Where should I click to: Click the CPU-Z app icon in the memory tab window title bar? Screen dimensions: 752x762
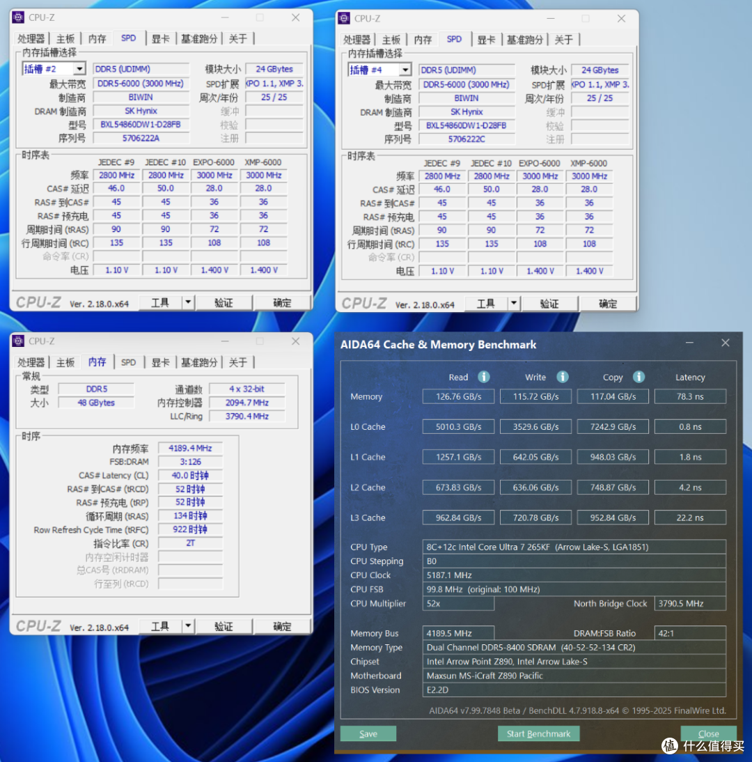coord(18,341)
